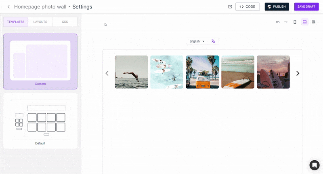Screen dimensions: 323x174
Task: Open the CSS tab
Action: coord(65,22)
